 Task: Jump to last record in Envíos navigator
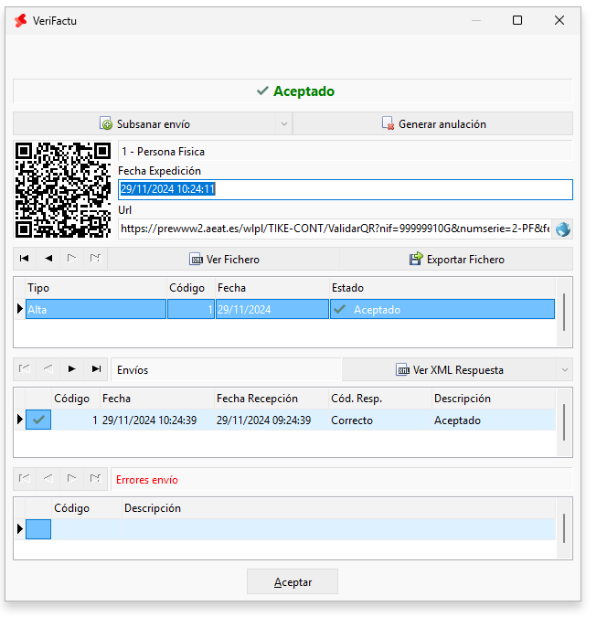point(96,369)
